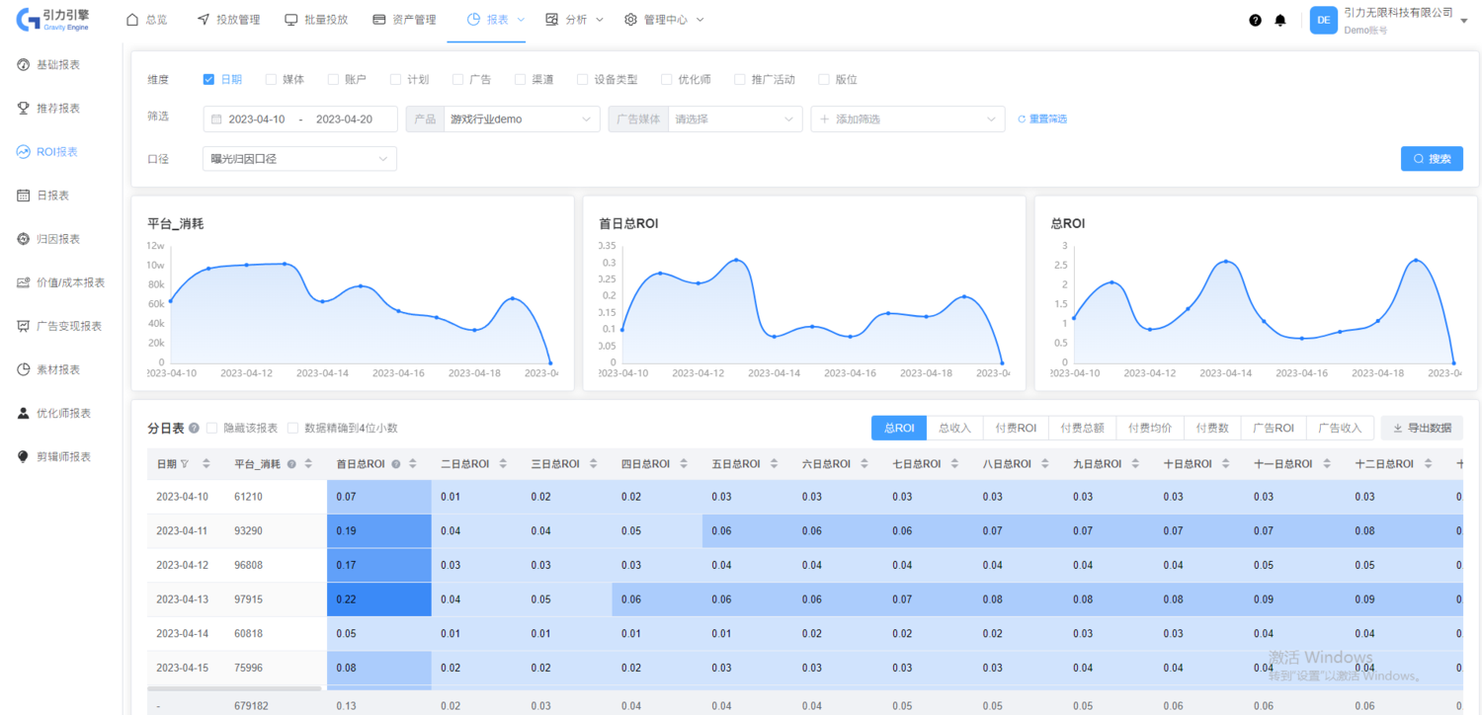Click the 素材报表 pie chart icon

24,369
